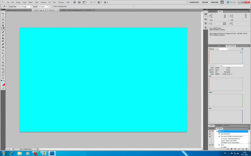Select the 3D Object Rotate tool
This screenshot has height=156, width=251.
coord(3,69)
